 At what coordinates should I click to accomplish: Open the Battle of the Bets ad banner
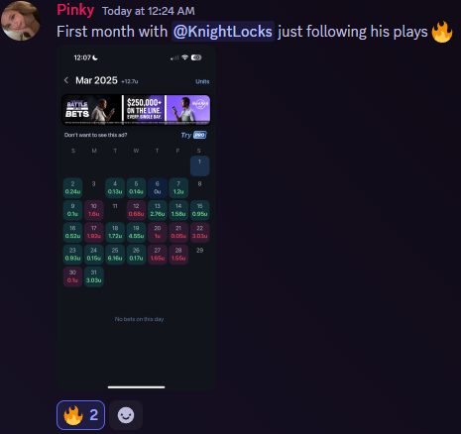[x=136, y=110]
